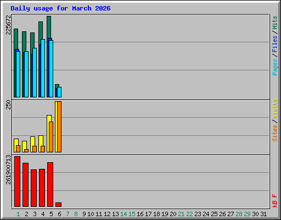This screenshot has height=220, width=281.
Task: Click the orange Sites legend label
Action: (275, 133)
